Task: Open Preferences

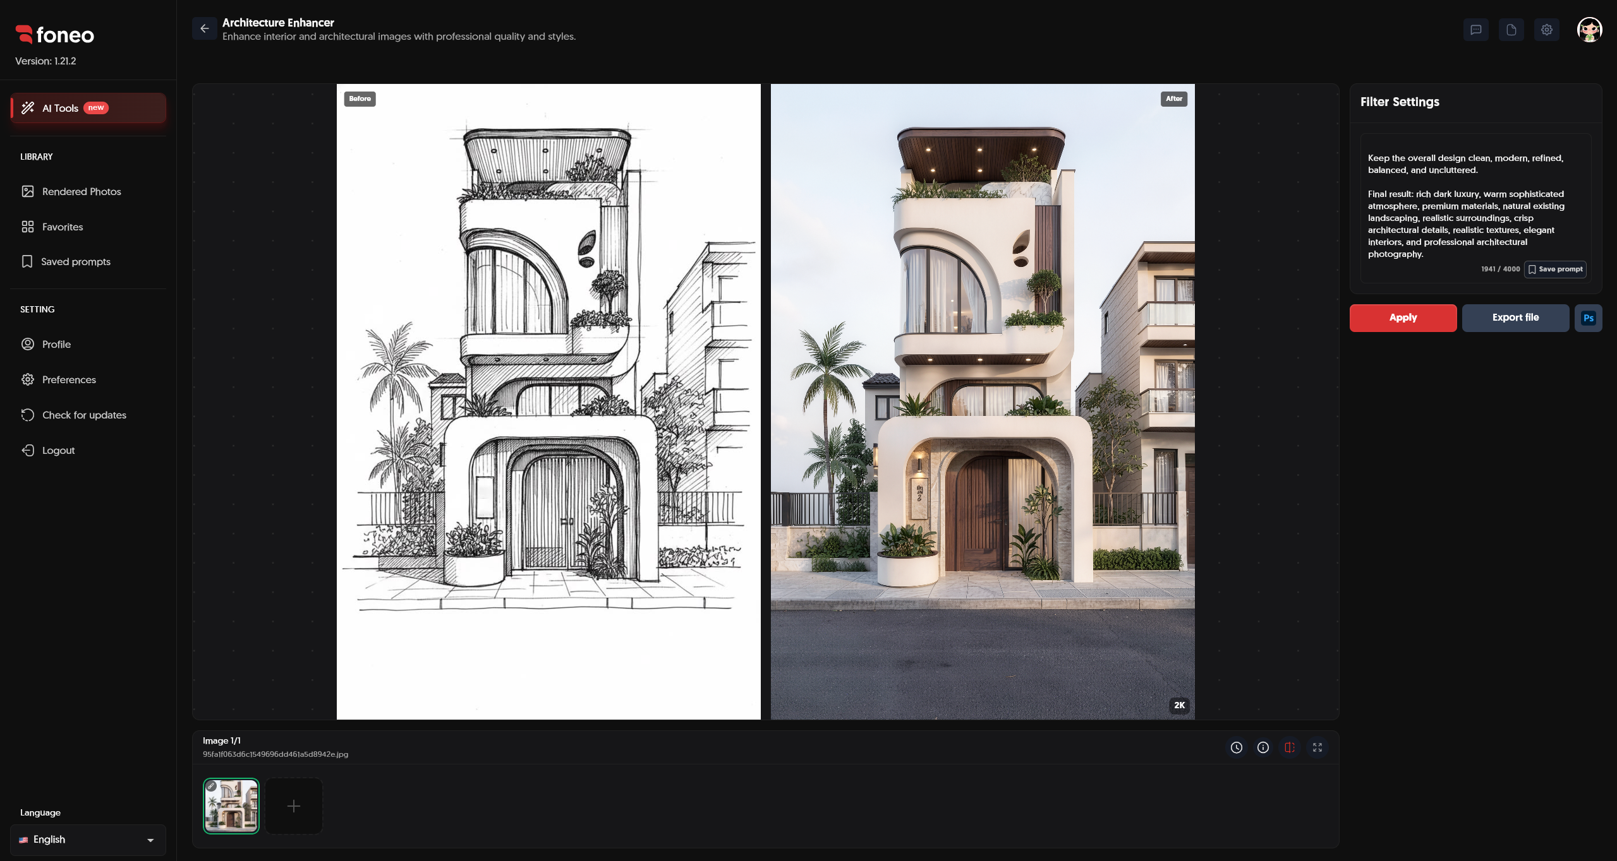Action: click(x=88, y=379)
